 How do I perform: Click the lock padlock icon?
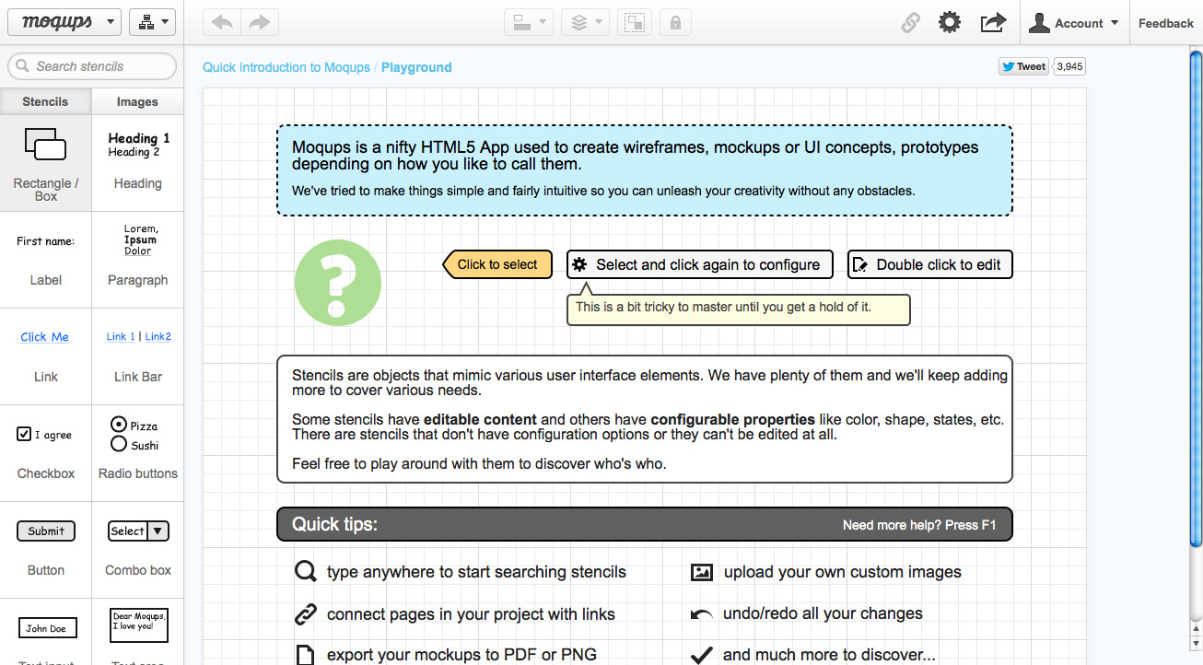pos(675,23)
